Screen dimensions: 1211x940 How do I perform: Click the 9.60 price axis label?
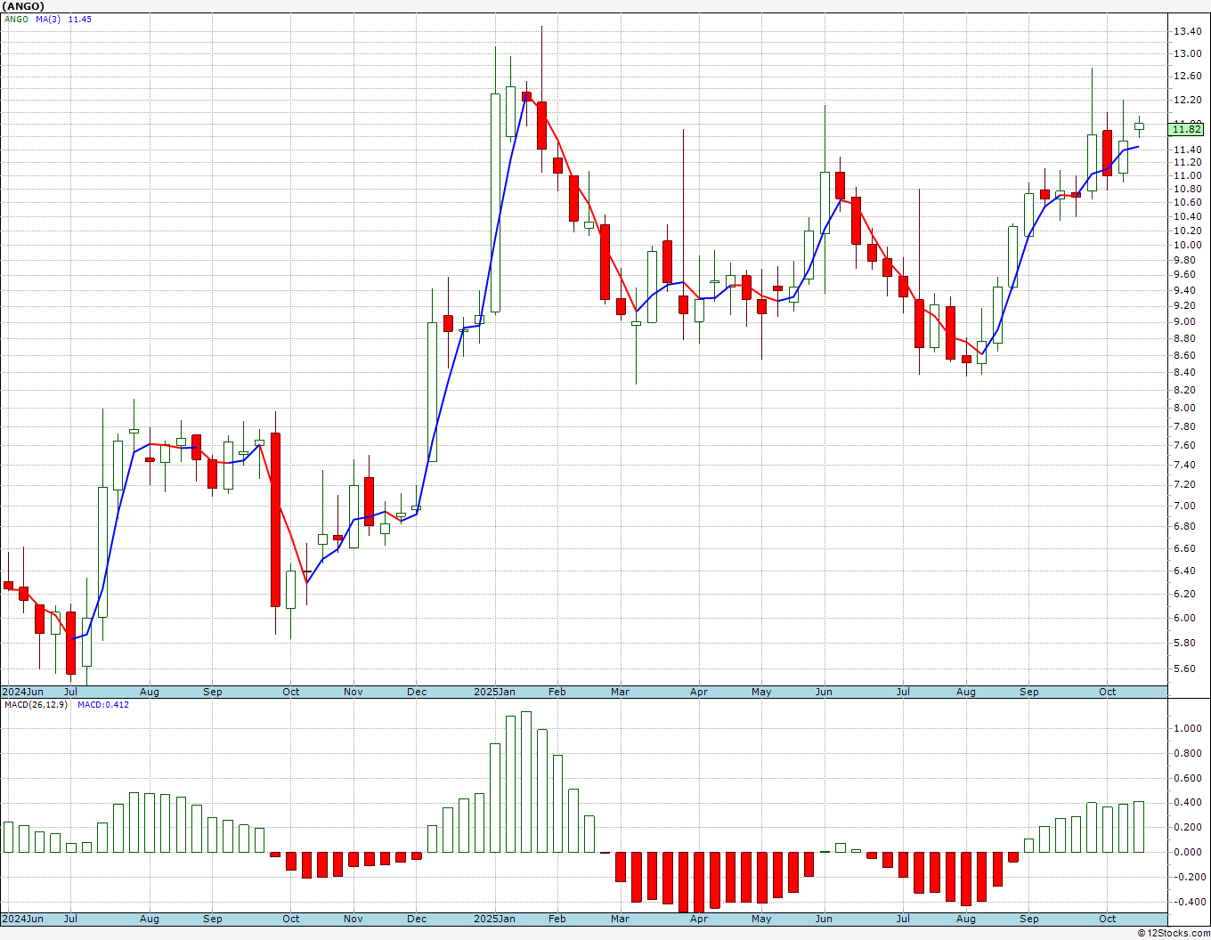[1186, 275]
